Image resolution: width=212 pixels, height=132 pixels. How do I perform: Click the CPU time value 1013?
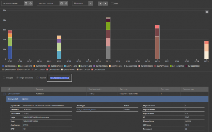[x=187, y=125]
